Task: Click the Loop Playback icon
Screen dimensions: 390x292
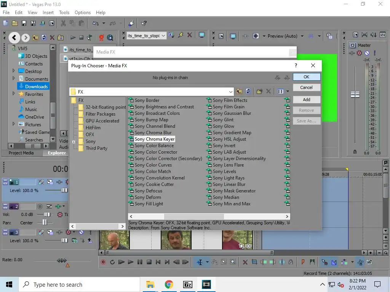Action: (112, 262)
